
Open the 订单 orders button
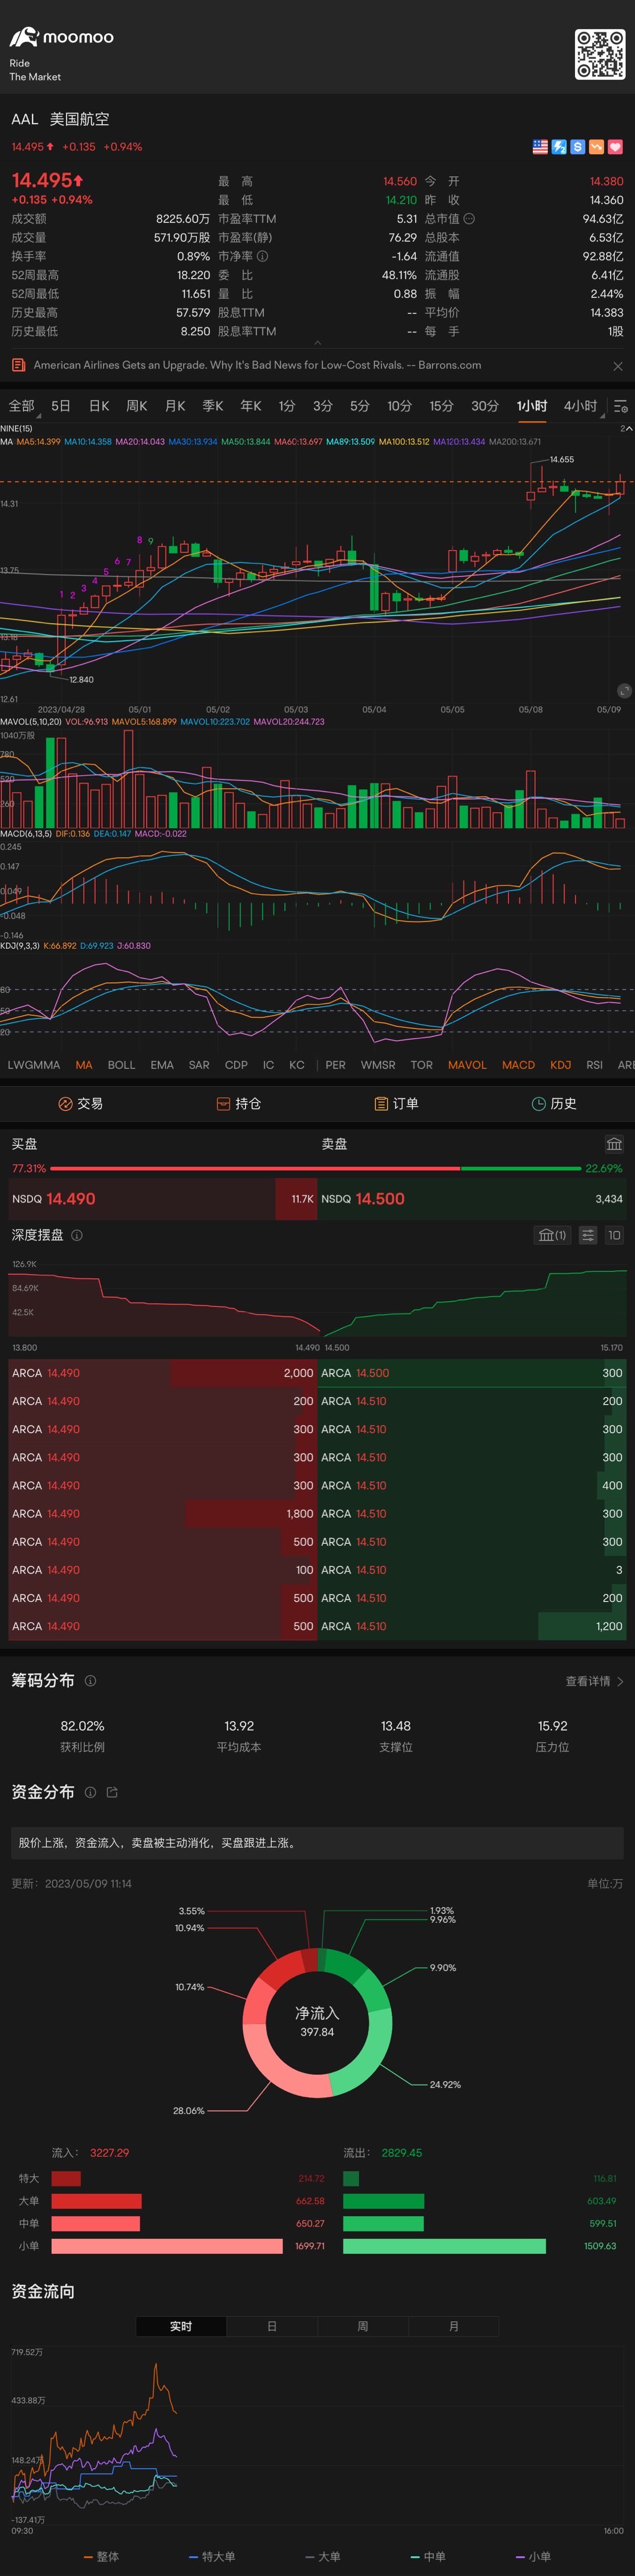coord(396,1104)
